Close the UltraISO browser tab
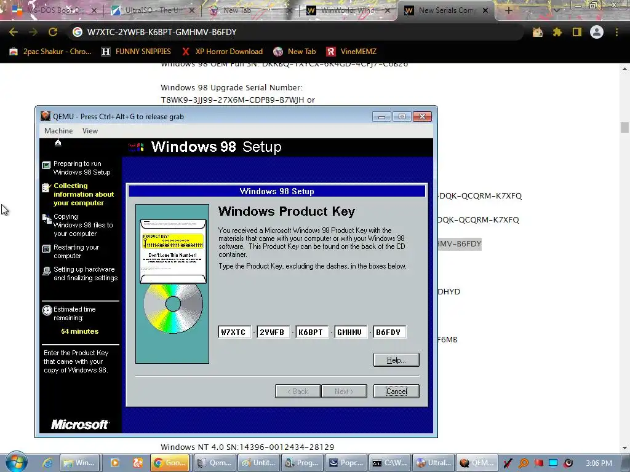The image size is (630, 472). (192, 10)
